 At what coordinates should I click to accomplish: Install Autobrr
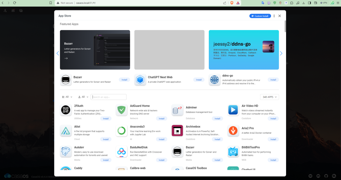[x=106, y=160]
